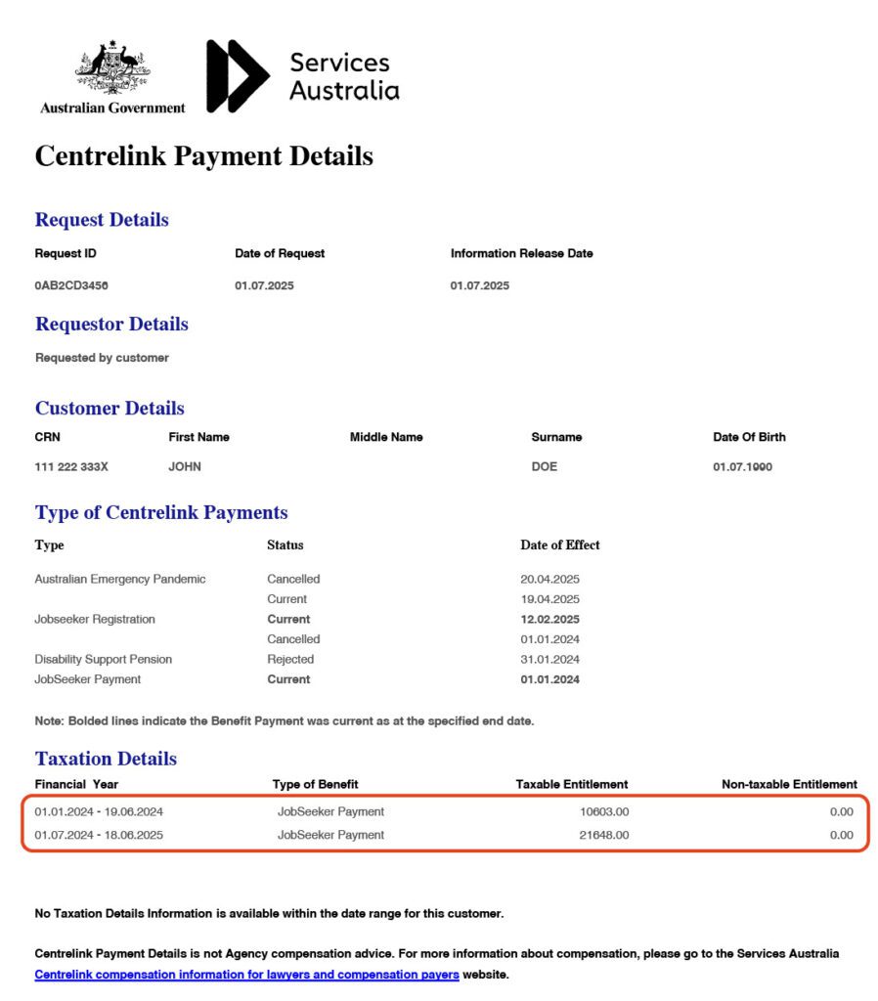Screen dimensions: 878x1001
Task: Select the Customer Details heading
Action: tap(110, 408)
